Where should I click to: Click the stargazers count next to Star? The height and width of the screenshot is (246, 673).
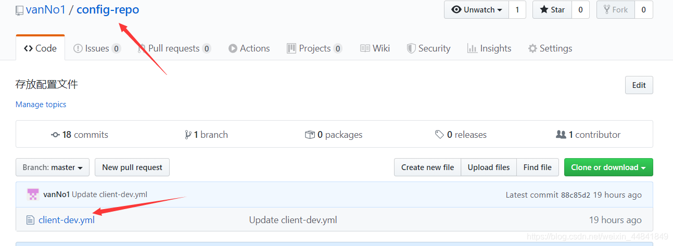click(580, 9)
